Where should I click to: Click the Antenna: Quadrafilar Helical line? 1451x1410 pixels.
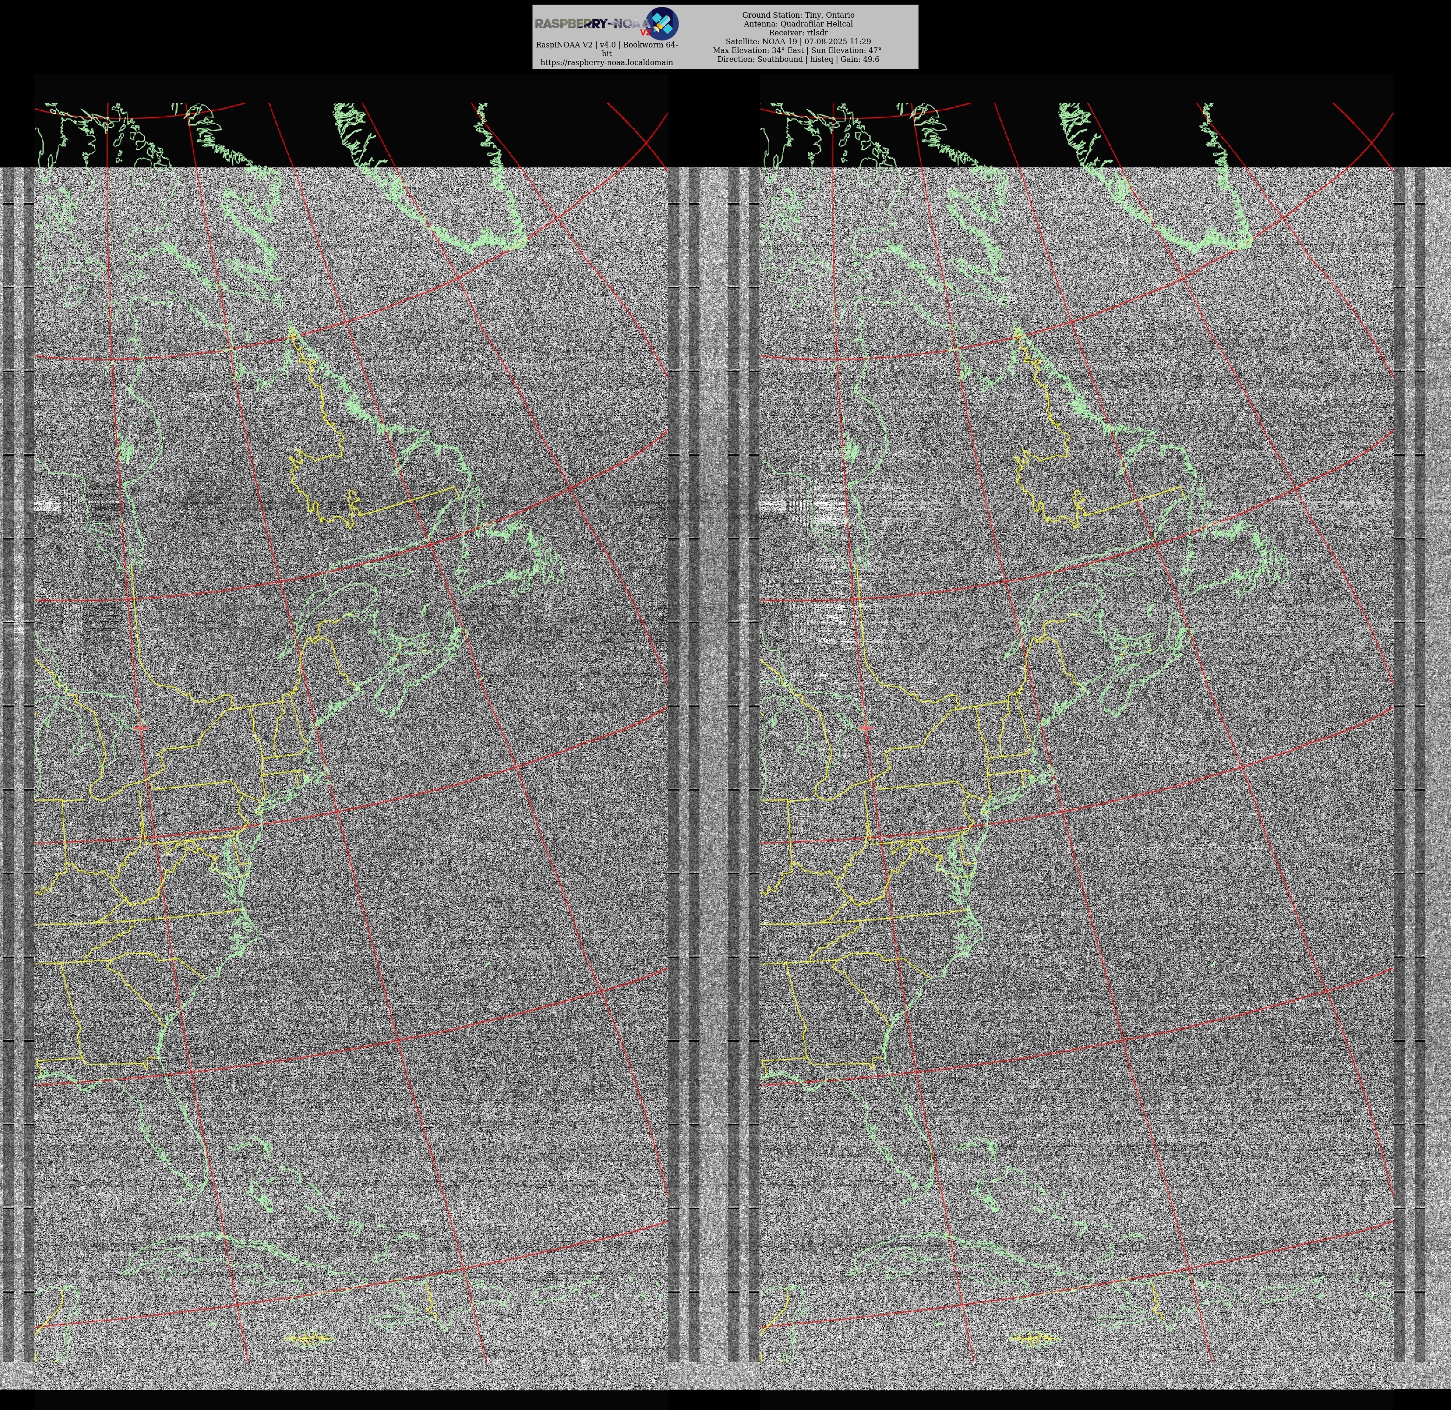pos(798,24)
